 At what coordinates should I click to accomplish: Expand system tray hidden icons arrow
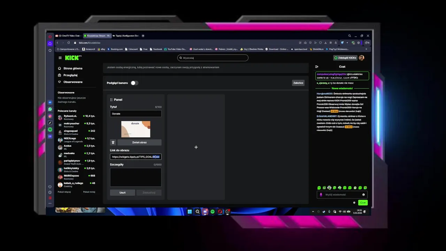[x=313, y=212]
